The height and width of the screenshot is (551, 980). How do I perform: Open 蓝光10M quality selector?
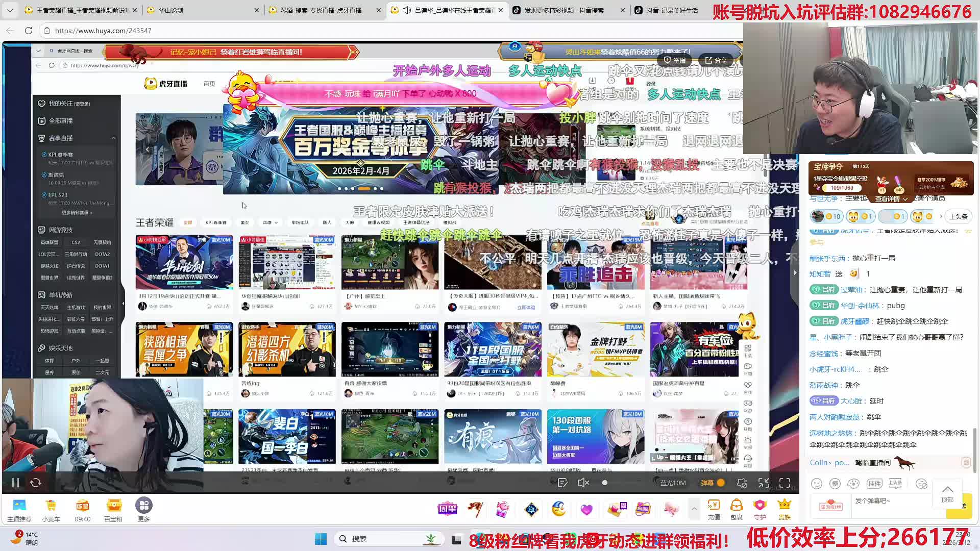pyautogui.click(x=673, y=483)
